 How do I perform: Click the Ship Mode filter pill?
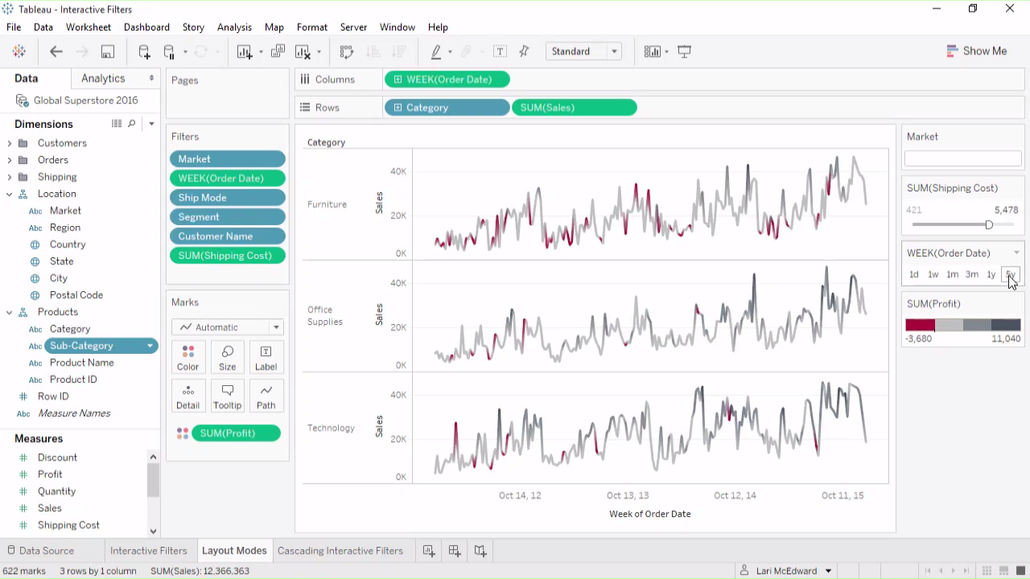click(228, 198)
